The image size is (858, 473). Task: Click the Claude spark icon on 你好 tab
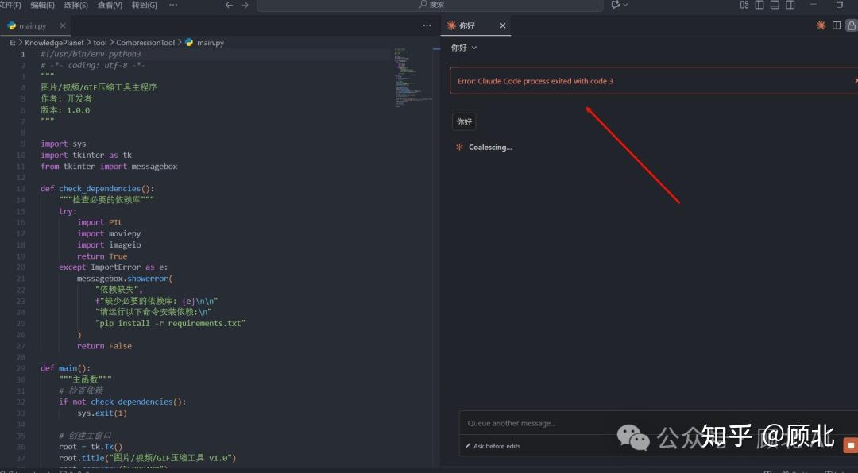451,25
